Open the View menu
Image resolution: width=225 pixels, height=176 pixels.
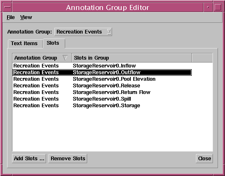[26, 17]
